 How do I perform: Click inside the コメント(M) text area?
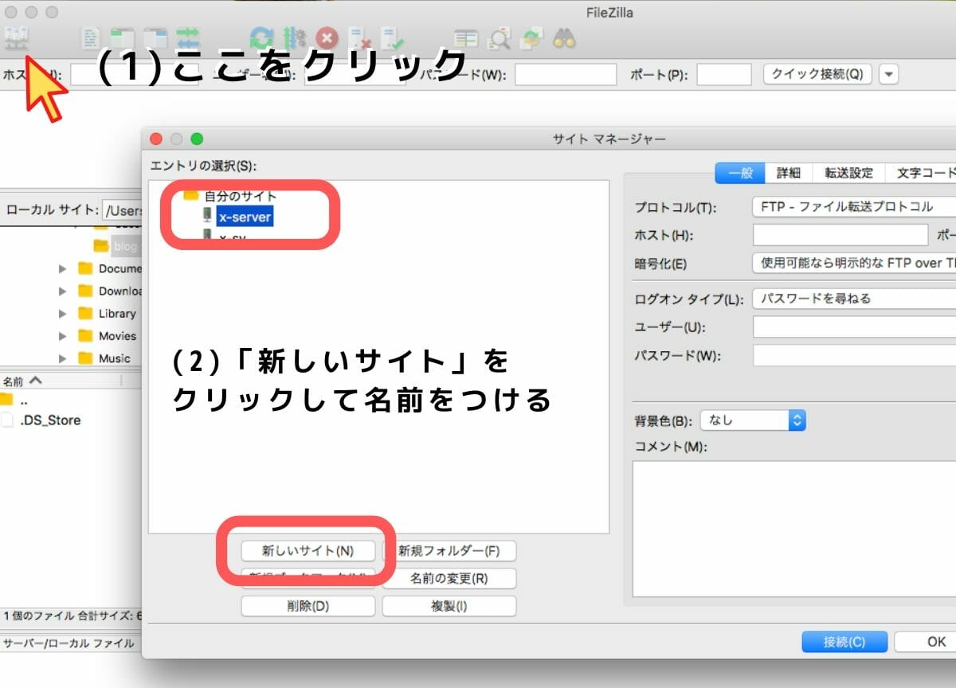794,529
